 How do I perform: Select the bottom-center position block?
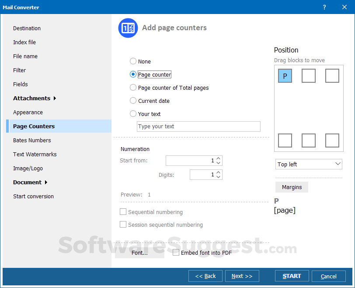309,140
